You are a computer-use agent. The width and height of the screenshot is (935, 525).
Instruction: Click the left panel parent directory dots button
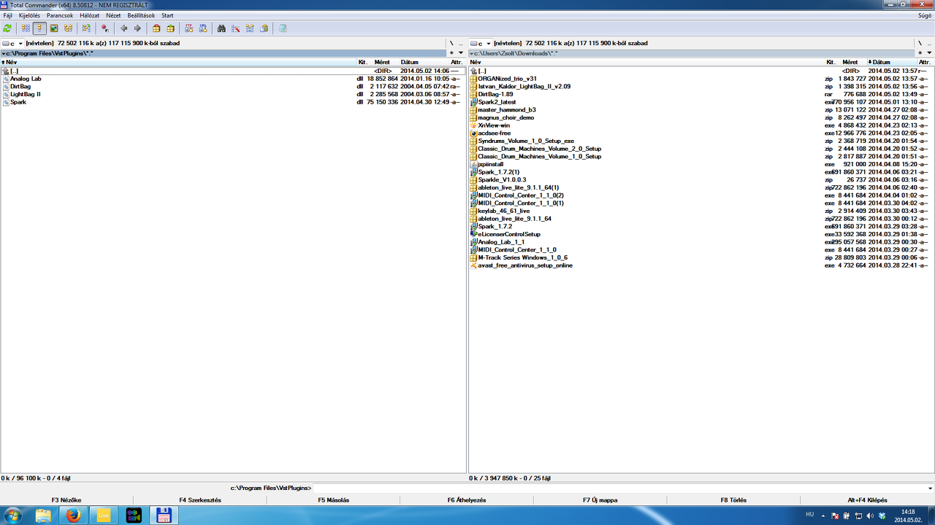(x=460, y=44)
